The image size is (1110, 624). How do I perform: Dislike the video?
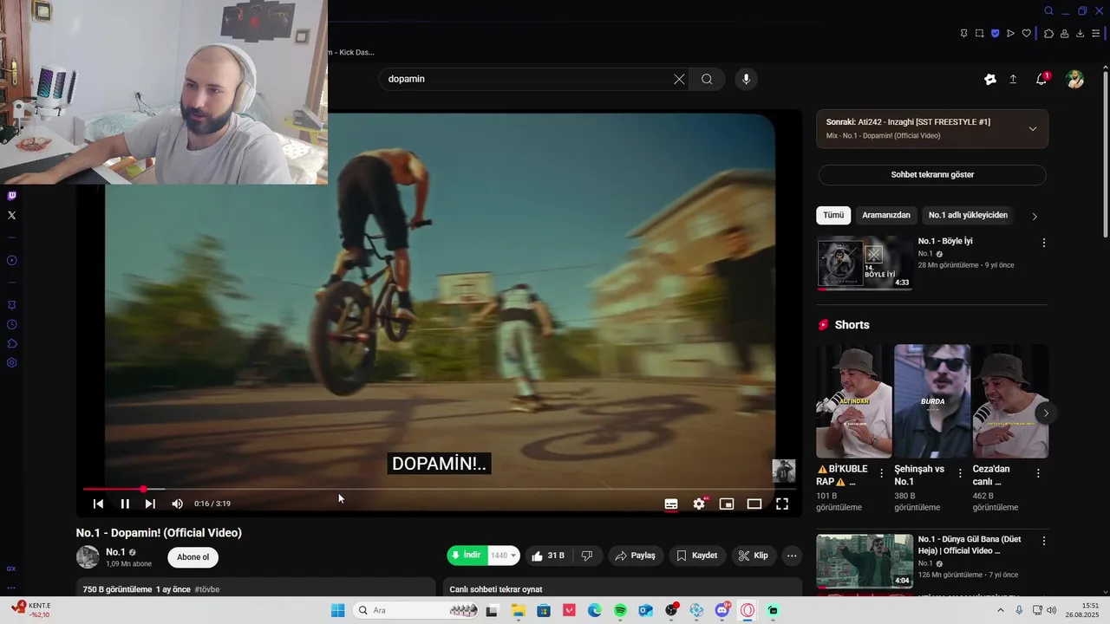(587, 556)
